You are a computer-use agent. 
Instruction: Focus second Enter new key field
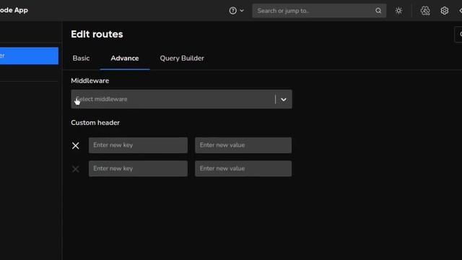coord(138,168)
